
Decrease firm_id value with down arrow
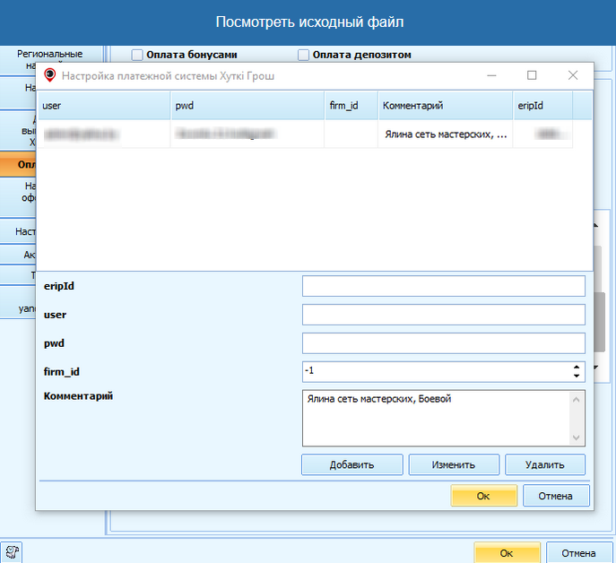point(577,375)
